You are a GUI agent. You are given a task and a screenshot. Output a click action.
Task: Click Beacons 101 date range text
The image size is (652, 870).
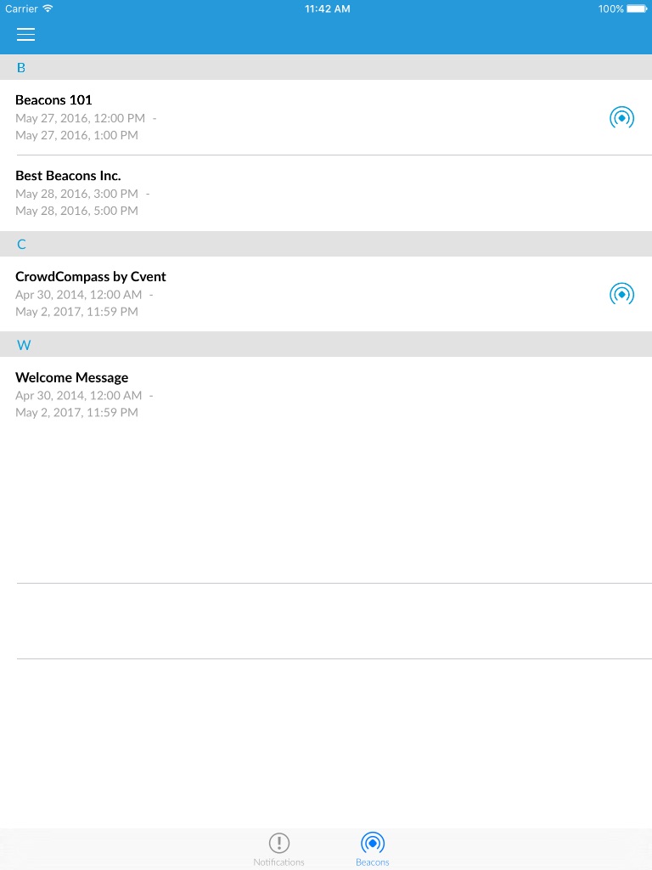(x=81, y=127)
